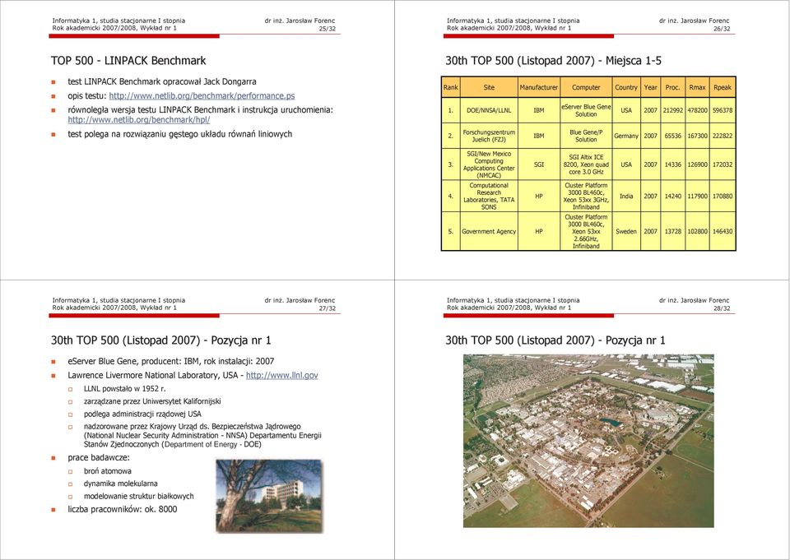The image size is (790, 560).
Task: Click the 'eServer Blue Gene Solution' cell
Action: 586,110
